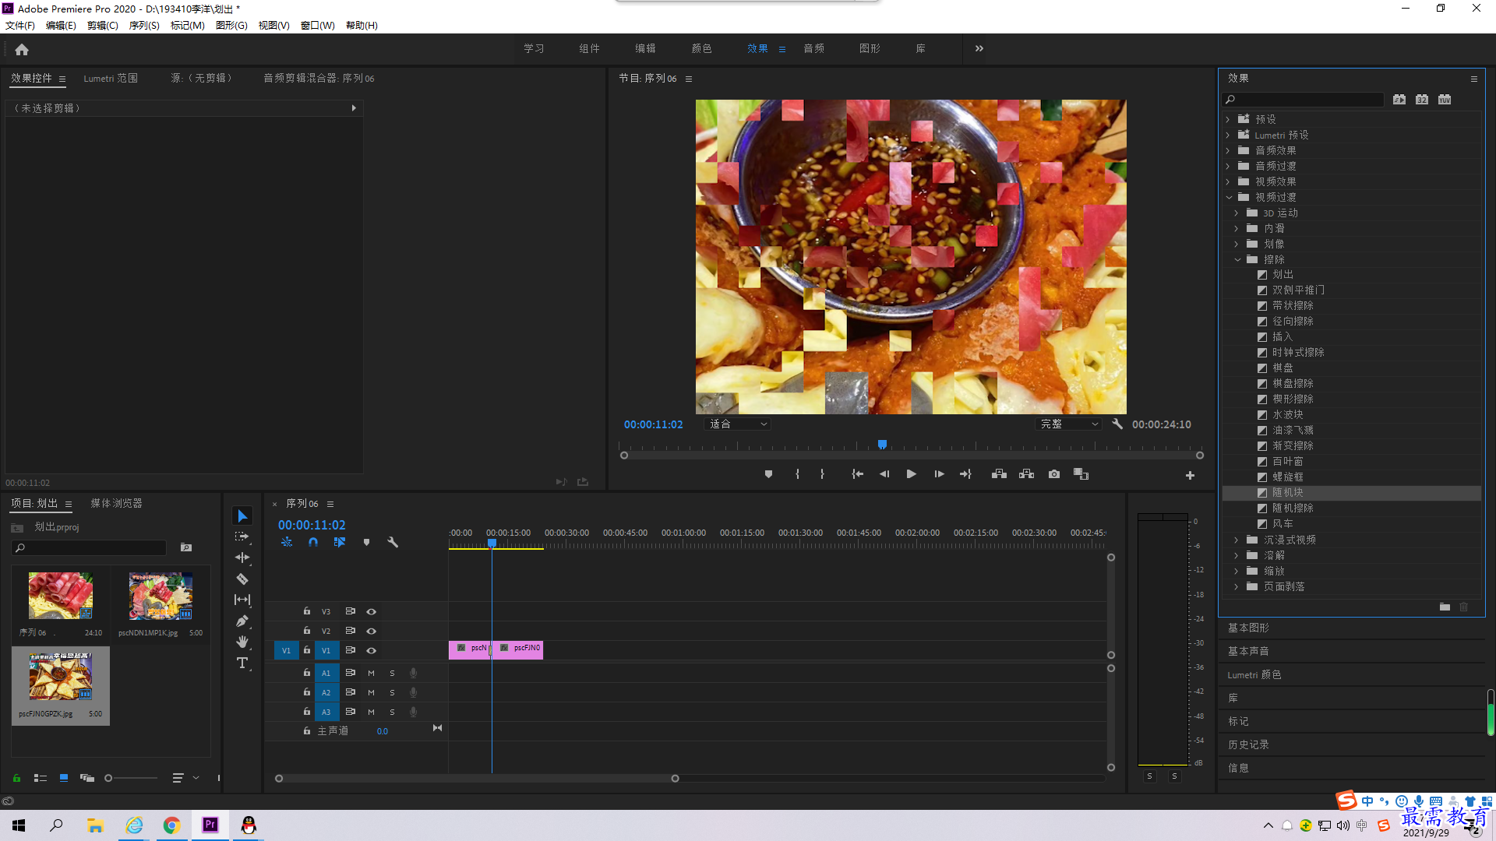The image size is (1496, 841).
Task: Click the Program monitor playhead scrubber
Action: [882, 445]
